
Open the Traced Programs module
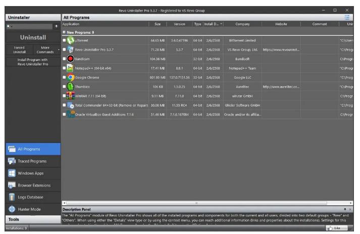tap(33, 161)
